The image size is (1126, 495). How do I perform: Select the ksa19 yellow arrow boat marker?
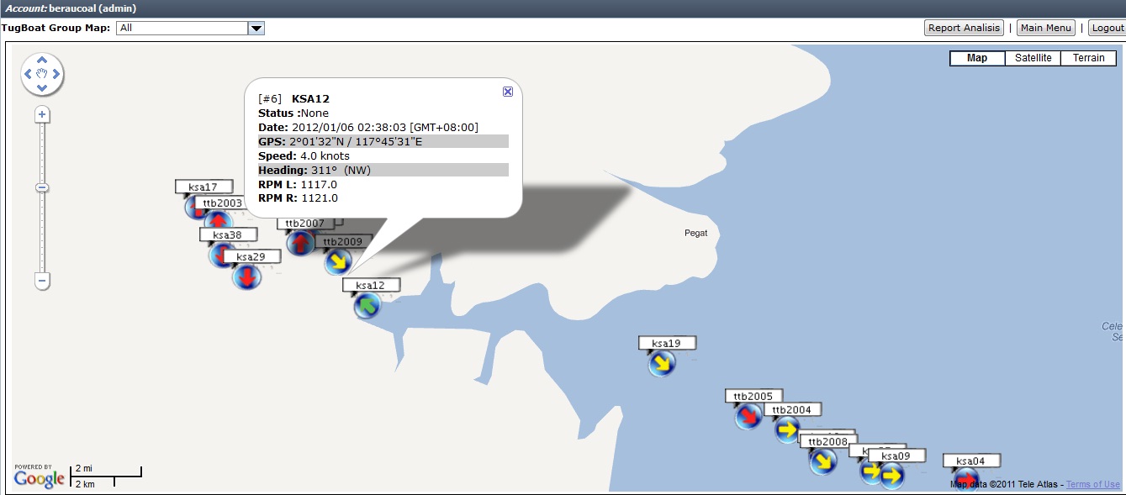(x=663, y=363)
